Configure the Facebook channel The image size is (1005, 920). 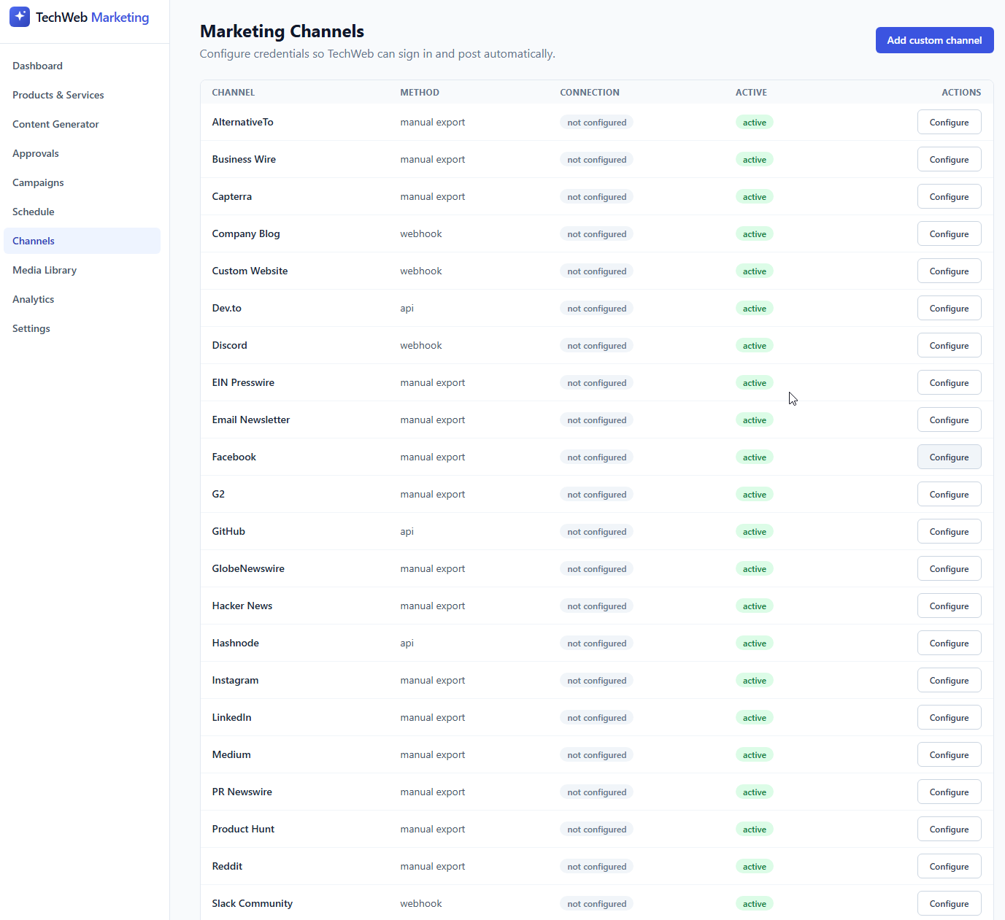click(x=949, y=457)
